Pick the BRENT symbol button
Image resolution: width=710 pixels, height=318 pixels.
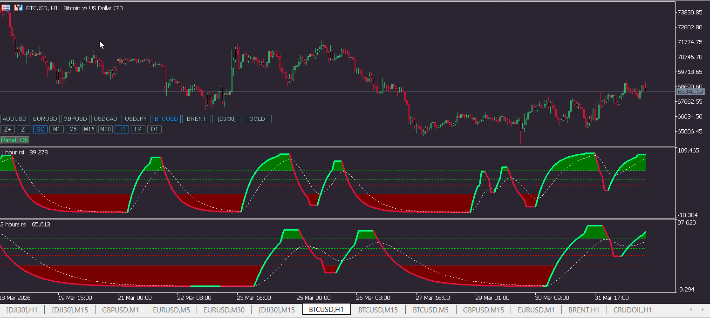tap(197, 119)
